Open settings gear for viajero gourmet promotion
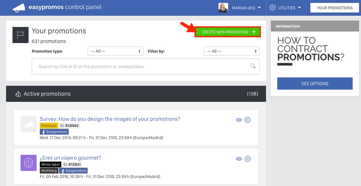The width and height of the screenshot is (361, 186). click(248, 159)
